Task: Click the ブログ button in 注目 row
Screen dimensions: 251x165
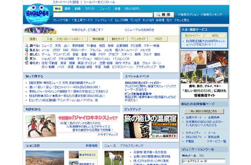Action: (x=158, y=39)
